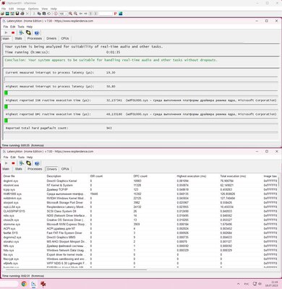The width and height of the screenshot is (282, 289).
Task: Click the Zoom in magnifier icon
Action: [71, 14]
